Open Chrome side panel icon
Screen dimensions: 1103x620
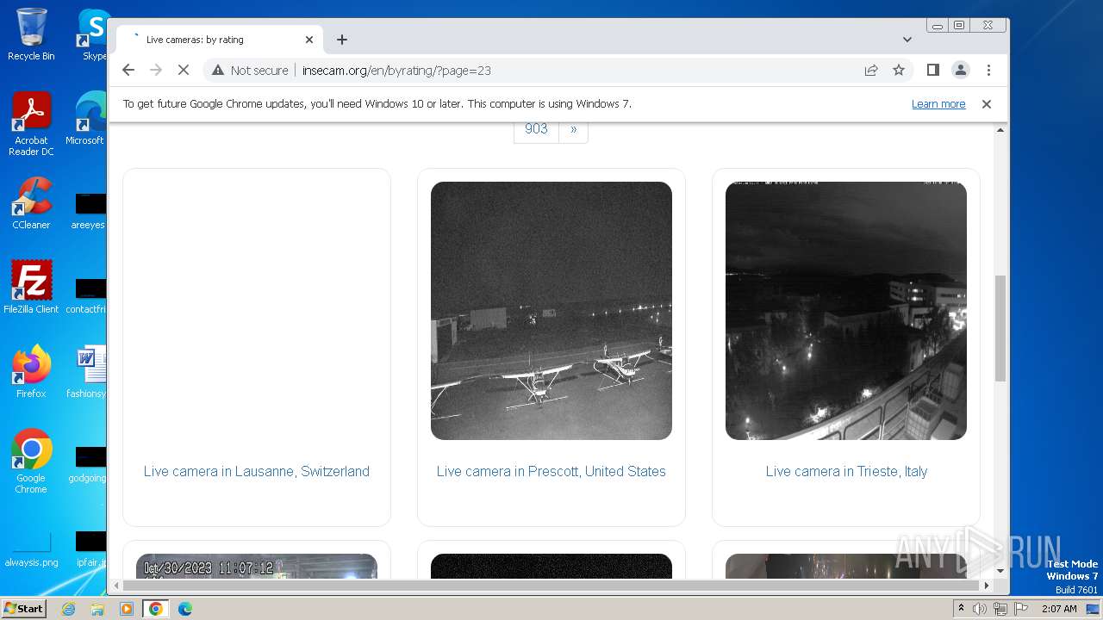932,70
